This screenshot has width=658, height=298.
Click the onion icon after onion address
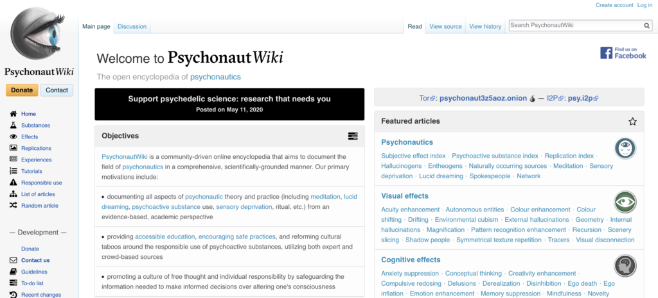(533, 99)
